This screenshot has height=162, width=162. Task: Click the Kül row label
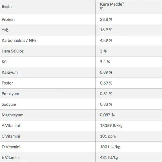[x=5, y=62]
